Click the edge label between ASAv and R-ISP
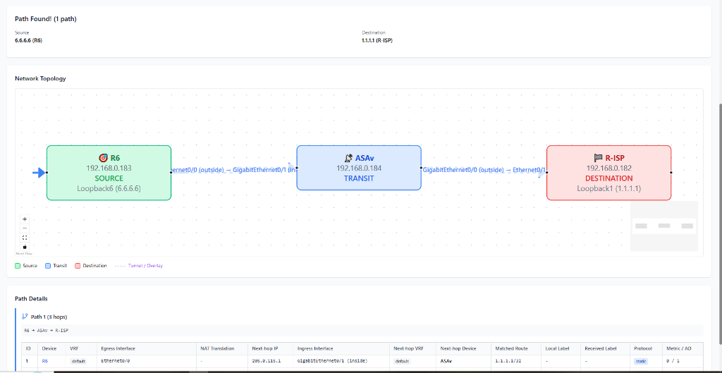Image resolution: width=722 pixels, height=373 pixels. tap(484, 170)
